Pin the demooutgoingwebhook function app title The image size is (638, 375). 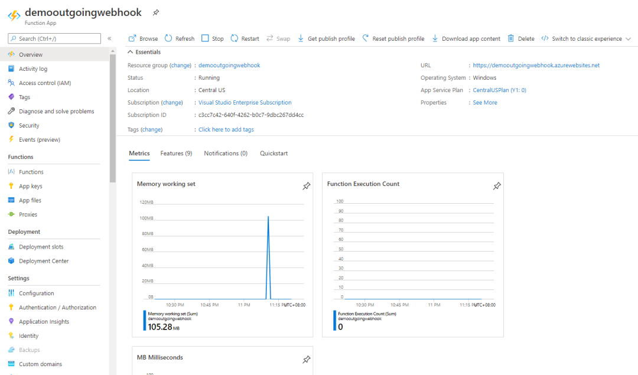pos(156,12)
